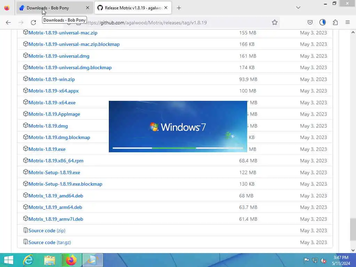The image size is (356, 267).
Task: Click zip file icon beside Source code (zip)
Action: click(x=25, y=230)
